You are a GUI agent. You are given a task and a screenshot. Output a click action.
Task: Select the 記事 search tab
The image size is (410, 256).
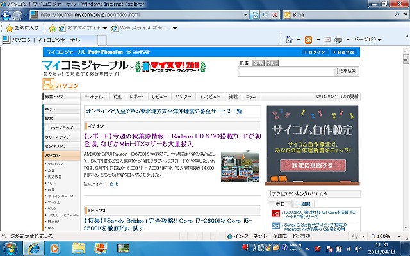click(244, 63)
